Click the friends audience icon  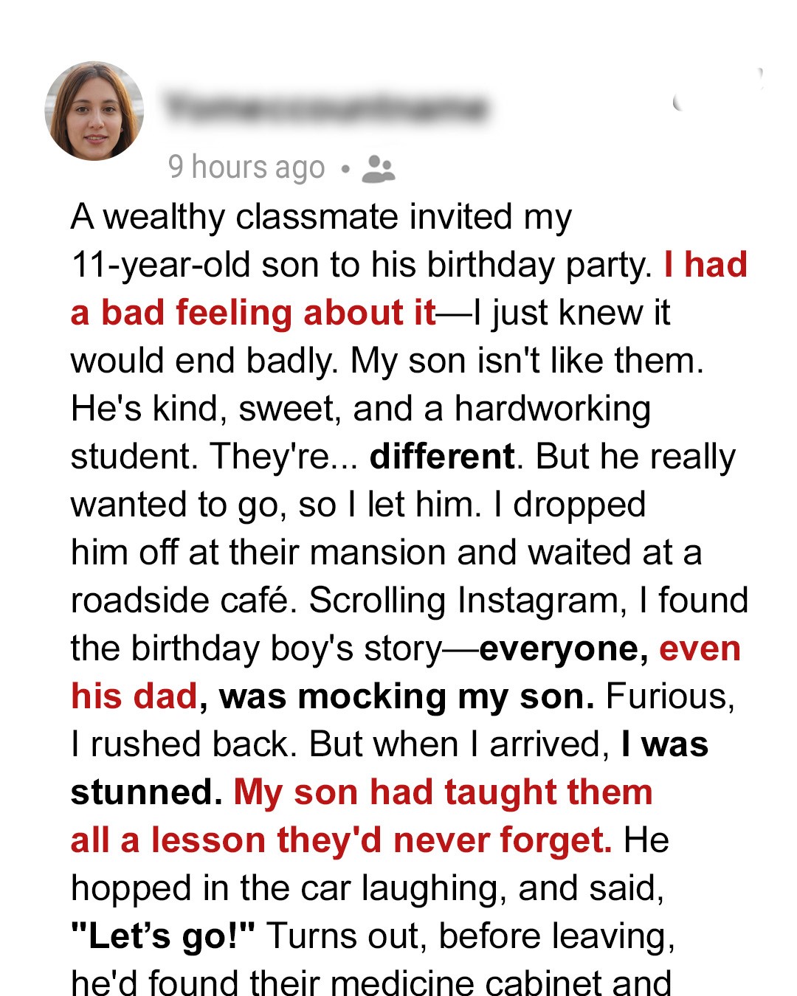(379, 168)
